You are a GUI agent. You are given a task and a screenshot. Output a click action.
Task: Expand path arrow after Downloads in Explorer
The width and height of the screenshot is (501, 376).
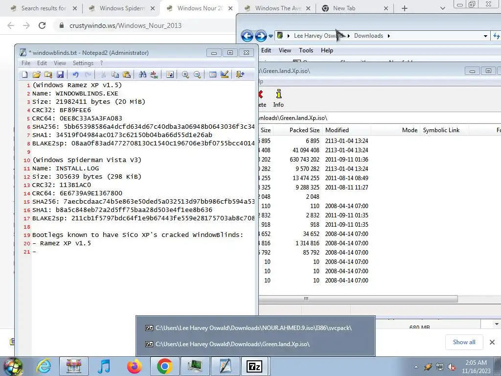388,36
